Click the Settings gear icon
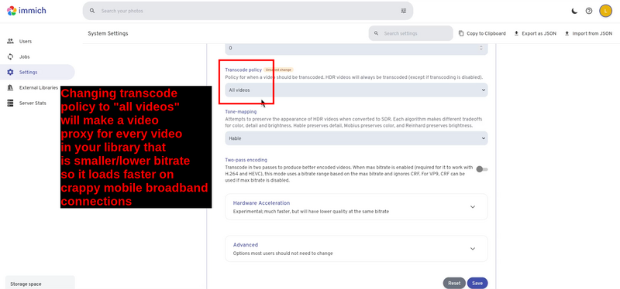 pos(10,72)
